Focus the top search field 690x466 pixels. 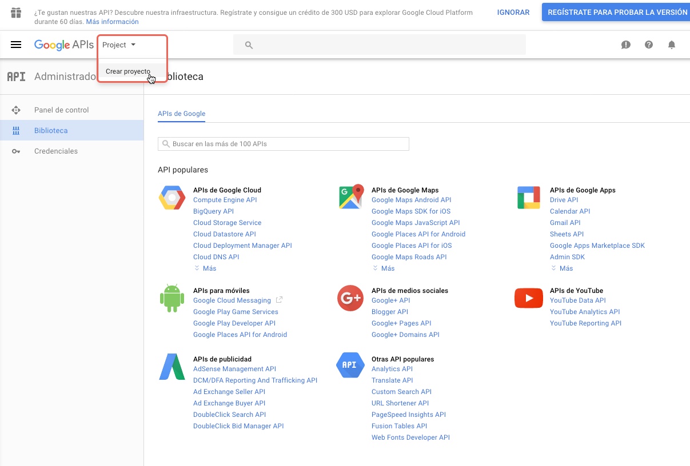[x=380, y=45]
